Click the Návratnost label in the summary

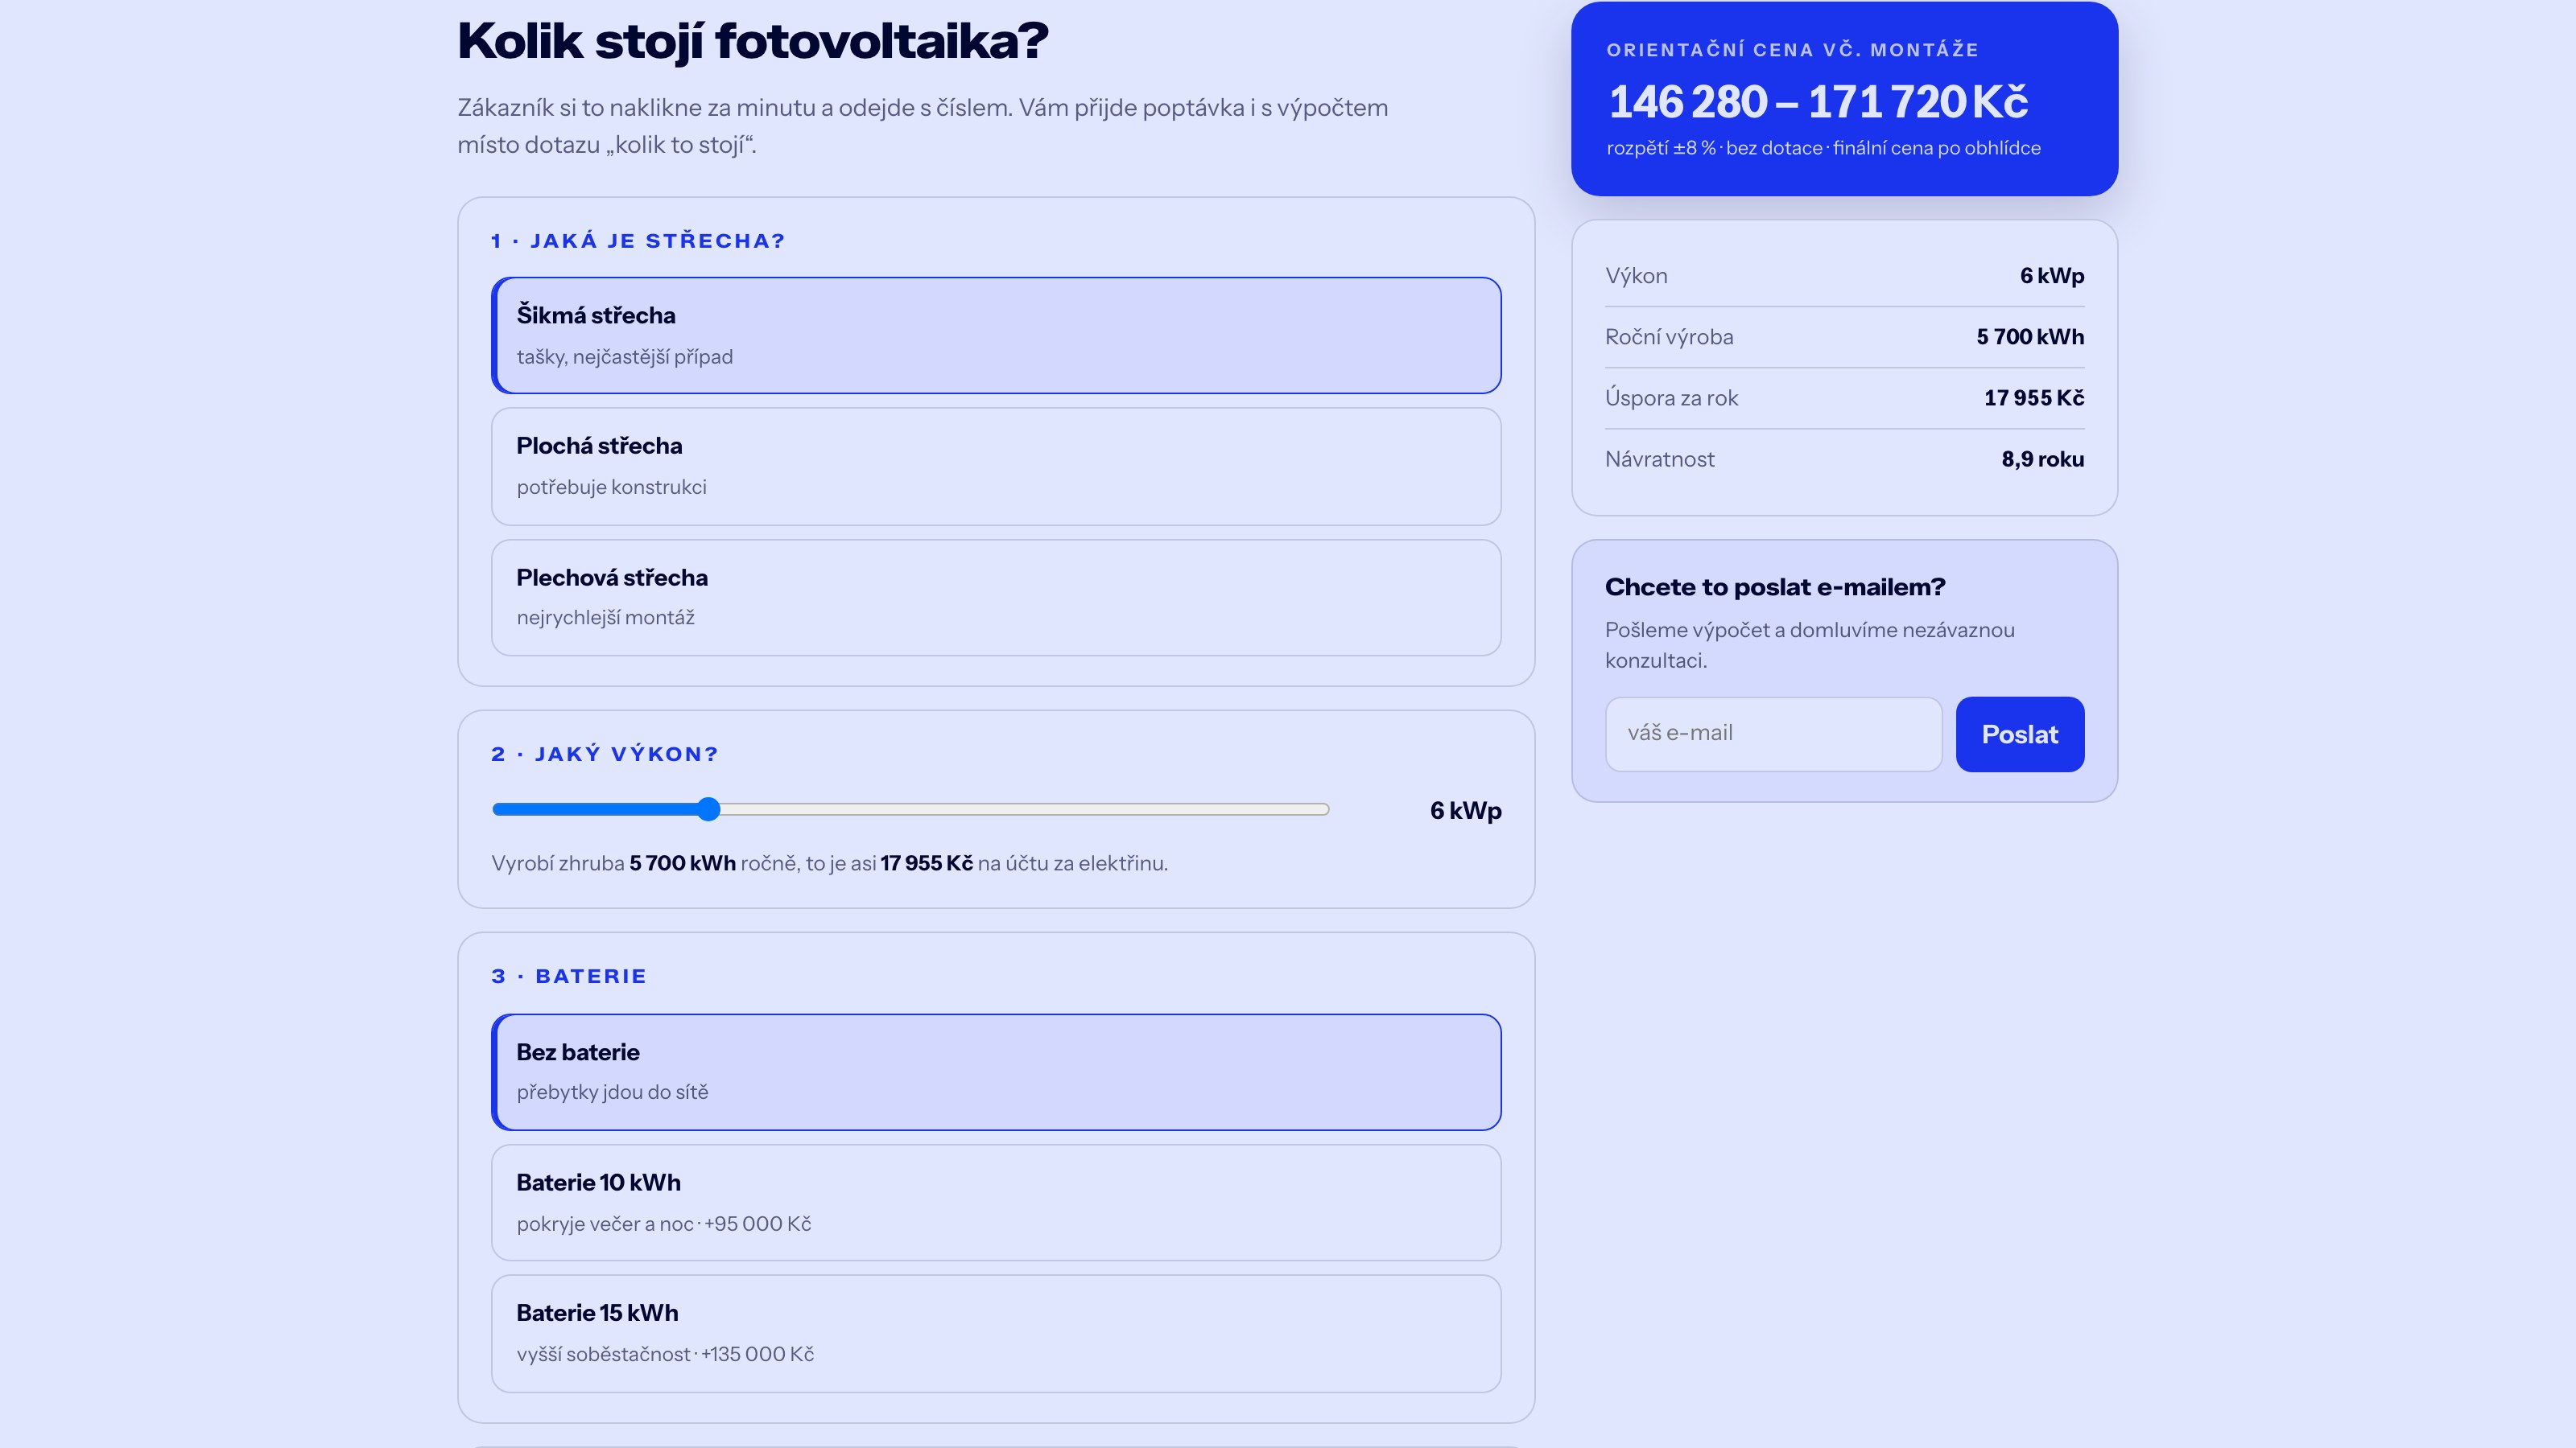1659,459
